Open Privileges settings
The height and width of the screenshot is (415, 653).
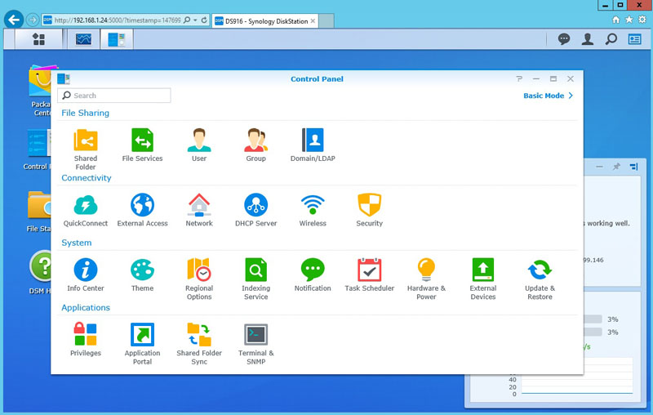point(86,340)
